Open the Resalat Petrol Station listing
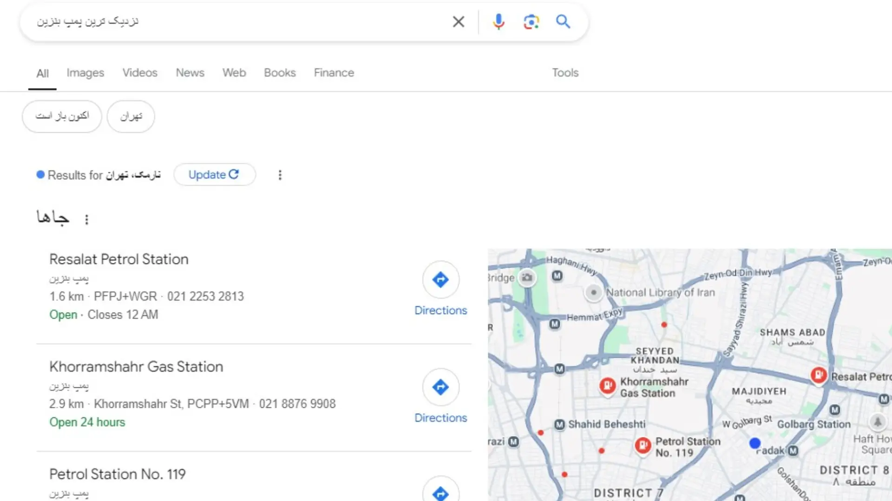 point(119,259)
